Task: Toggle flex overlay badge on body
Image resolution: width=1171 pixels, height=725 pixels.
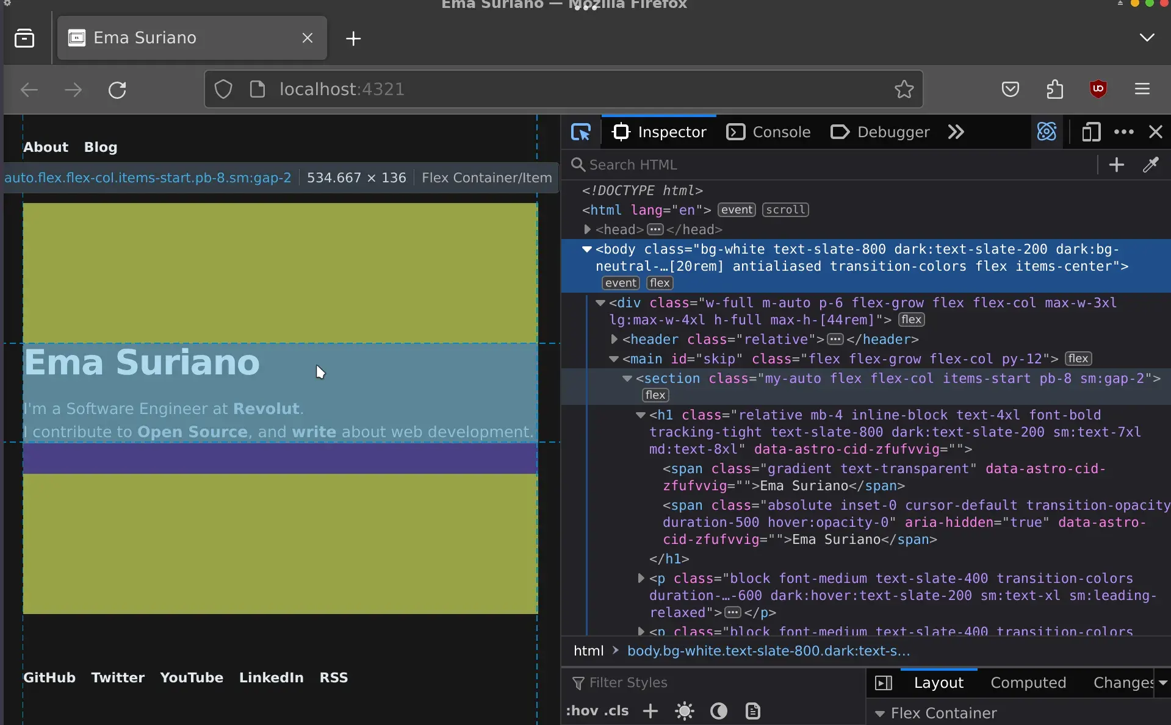Action: [660, 283]
